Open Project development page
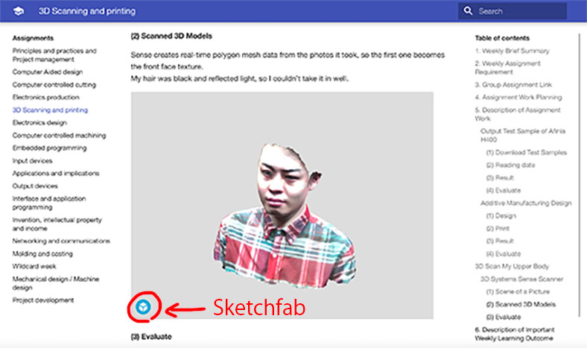 click(x=43, y=300)
